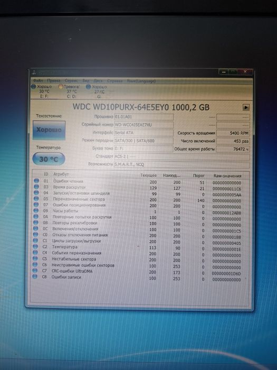The width and height of the screenshot is (277, 370).
Task: Open the Диск menu
Action: 98,81
